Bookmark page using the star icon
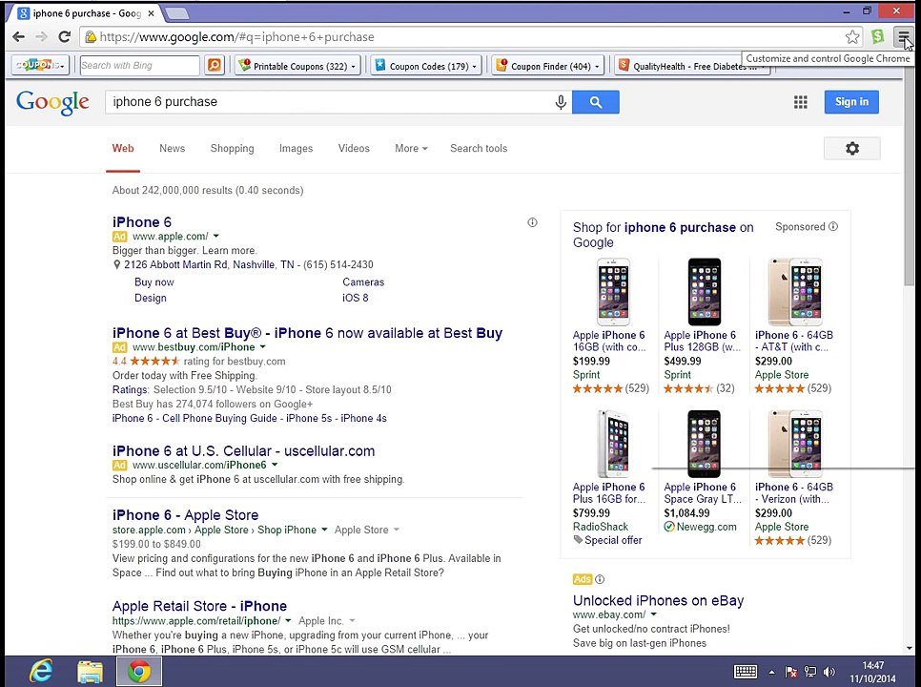The image size is (921, 687). click(x=852, y=37)
